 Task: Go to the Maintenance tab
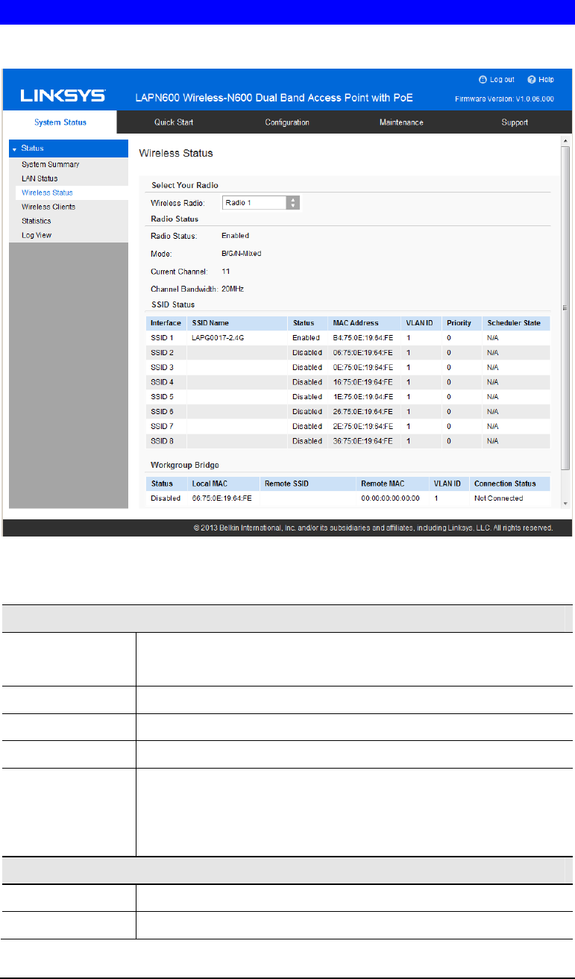[401, 122]
